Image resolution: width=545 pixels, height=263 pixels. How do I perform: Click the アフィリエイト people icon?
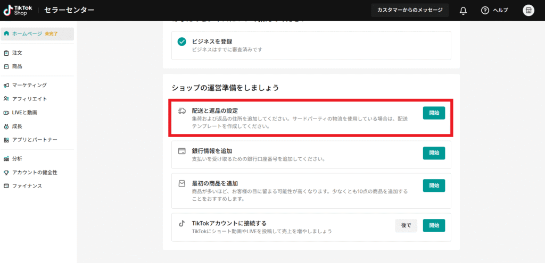coord(6,99)
